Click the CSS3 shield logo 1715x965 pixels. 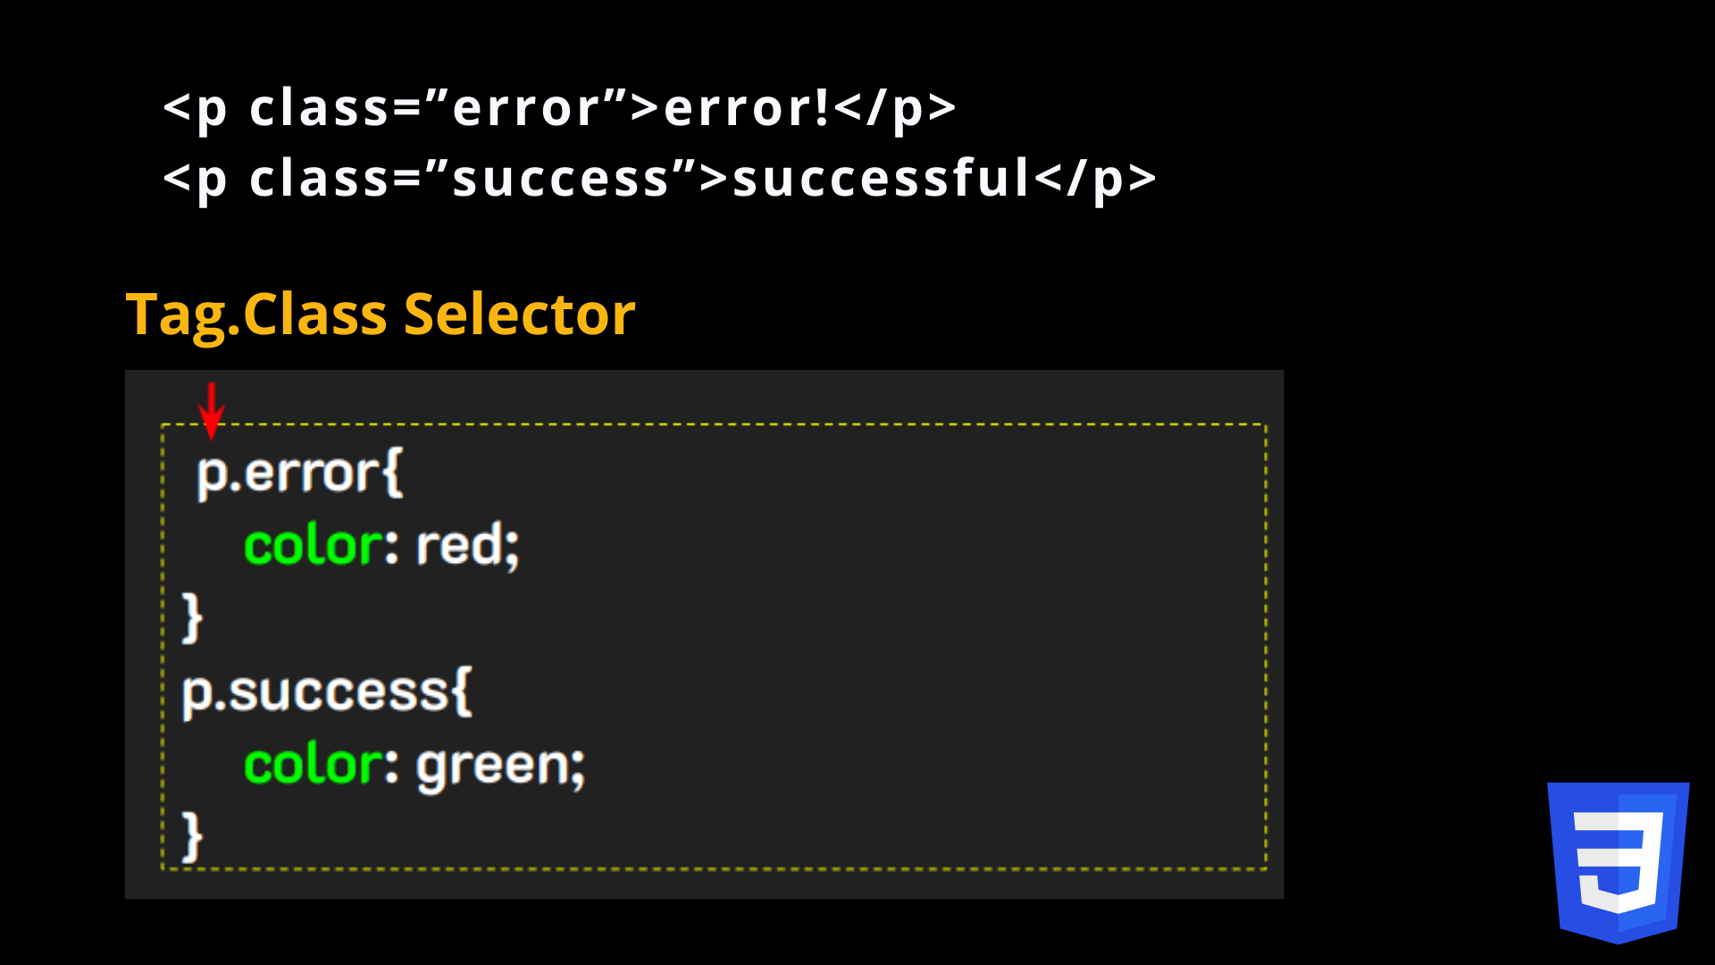1618,862
